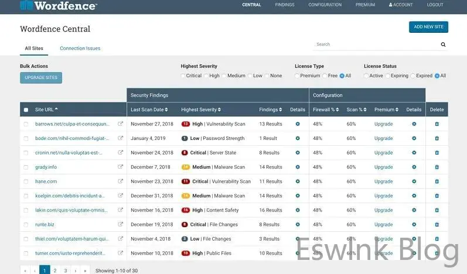Sort table by Firewall % column
467x274 pixels.
[x=326, y=109]
